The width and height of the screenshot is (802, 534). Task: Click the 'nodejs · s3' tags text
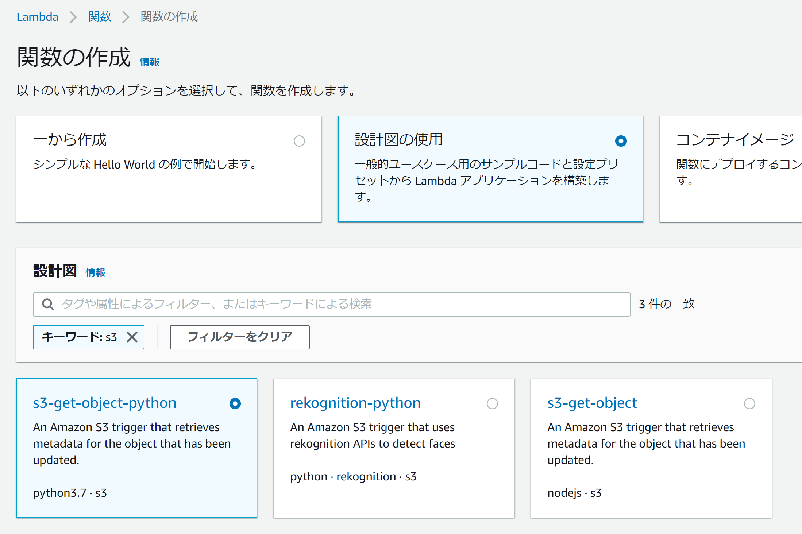[x=574, y=493]
